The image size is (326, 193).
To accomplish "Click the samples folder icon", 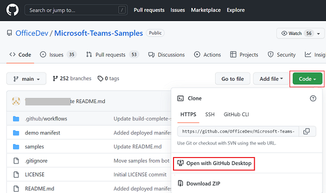I will 16,146.
